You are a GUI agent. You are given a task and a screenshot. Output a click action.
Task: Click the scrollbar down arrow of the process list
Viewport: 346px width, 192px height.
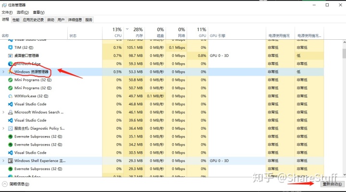[344, 175]
